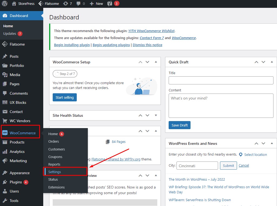Click the UX Blocks grid icon
The image size is (277, 206).
click(5, 102)
